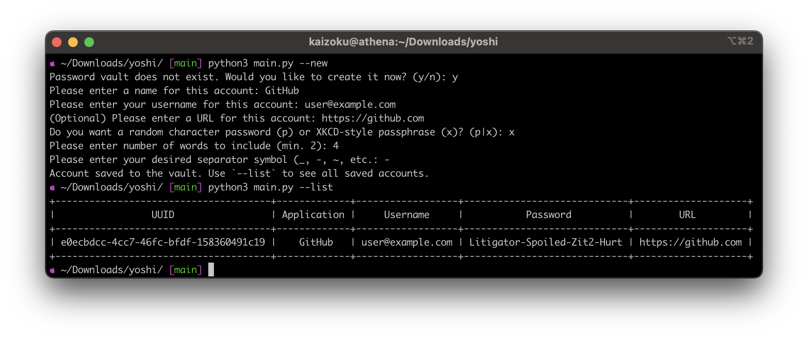Screen dimensions: 808x338
Task: Click the https://github.com URL in table
Action: 690,242
